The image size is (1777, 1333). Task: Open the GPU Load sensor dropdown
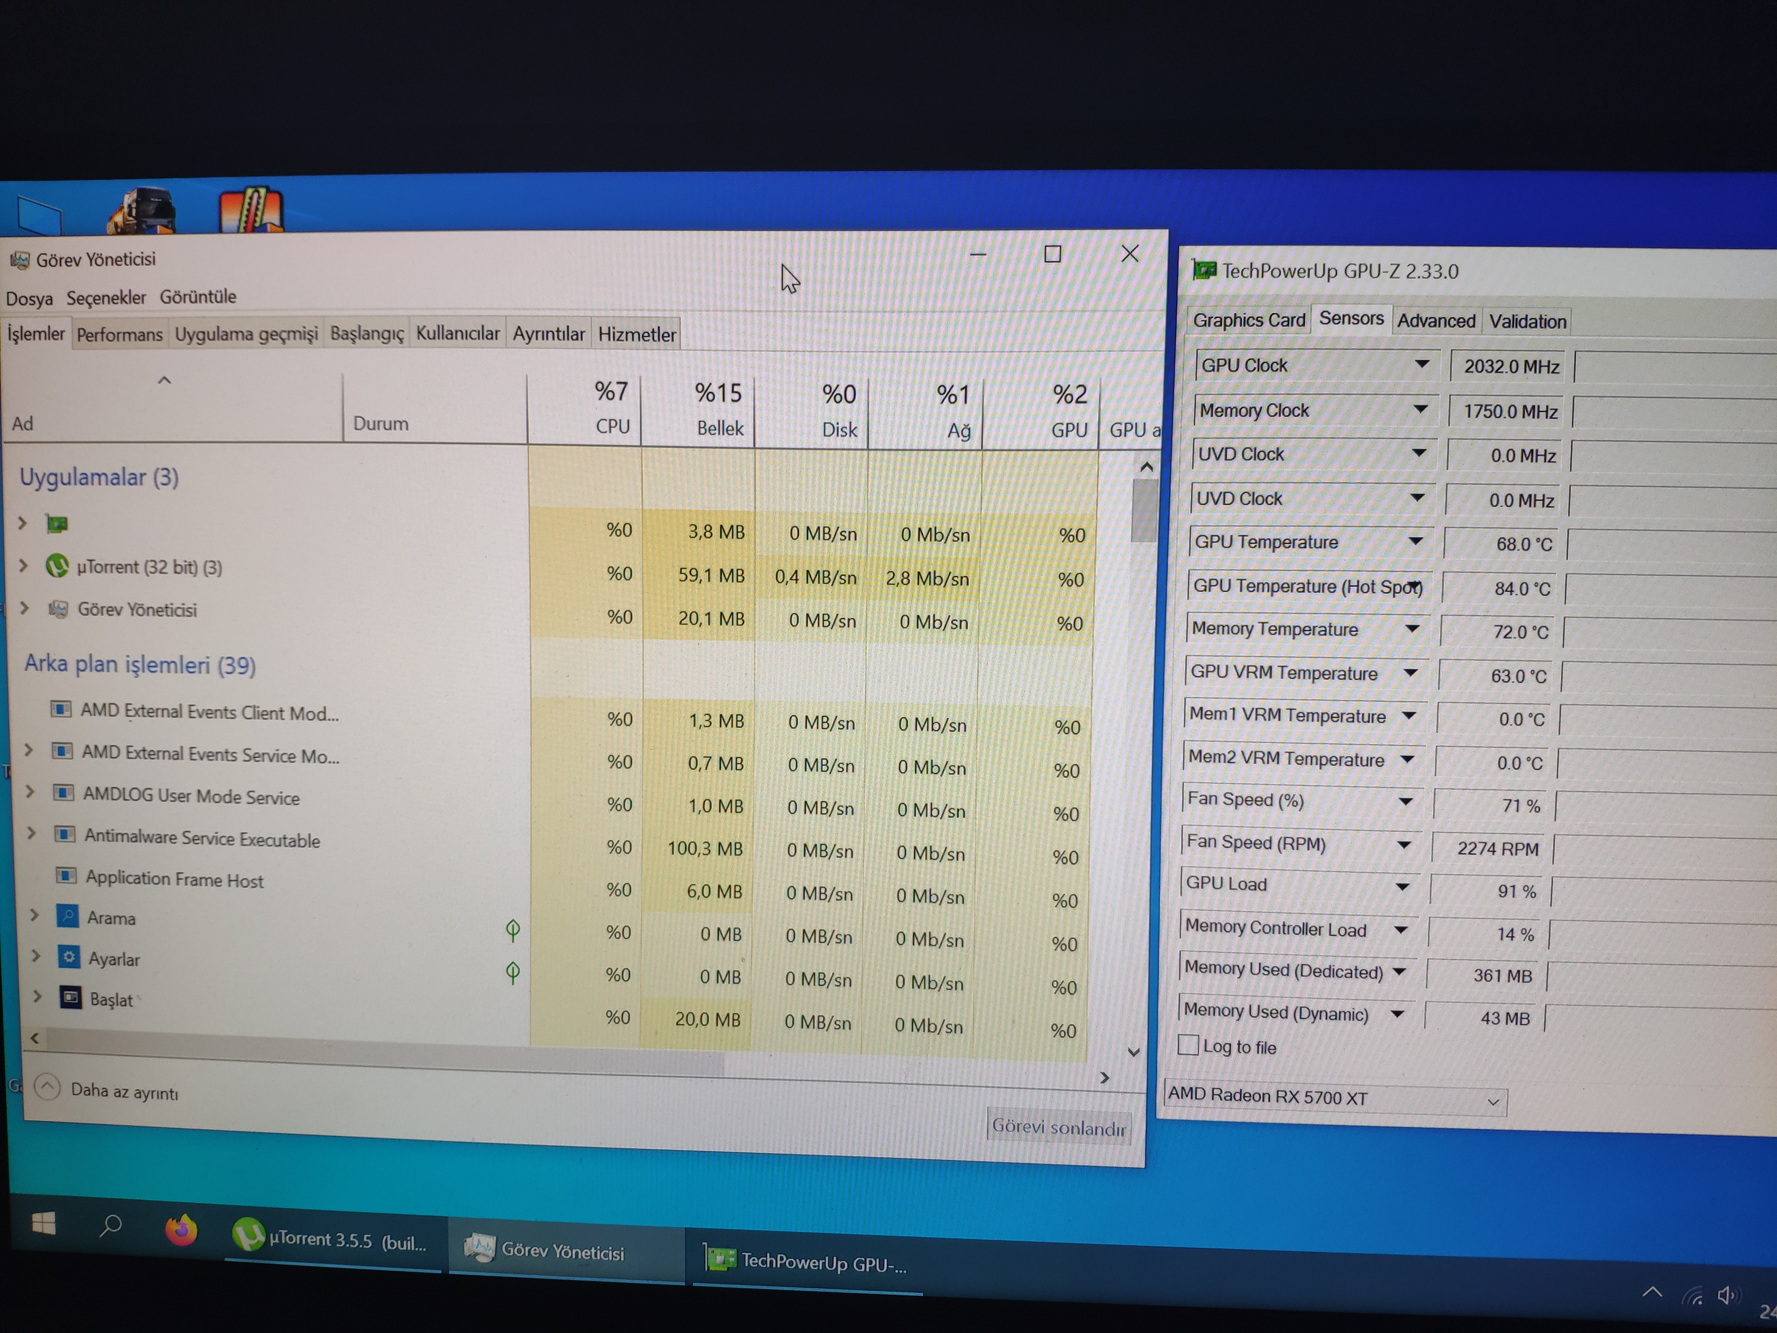click(1402, 886)
